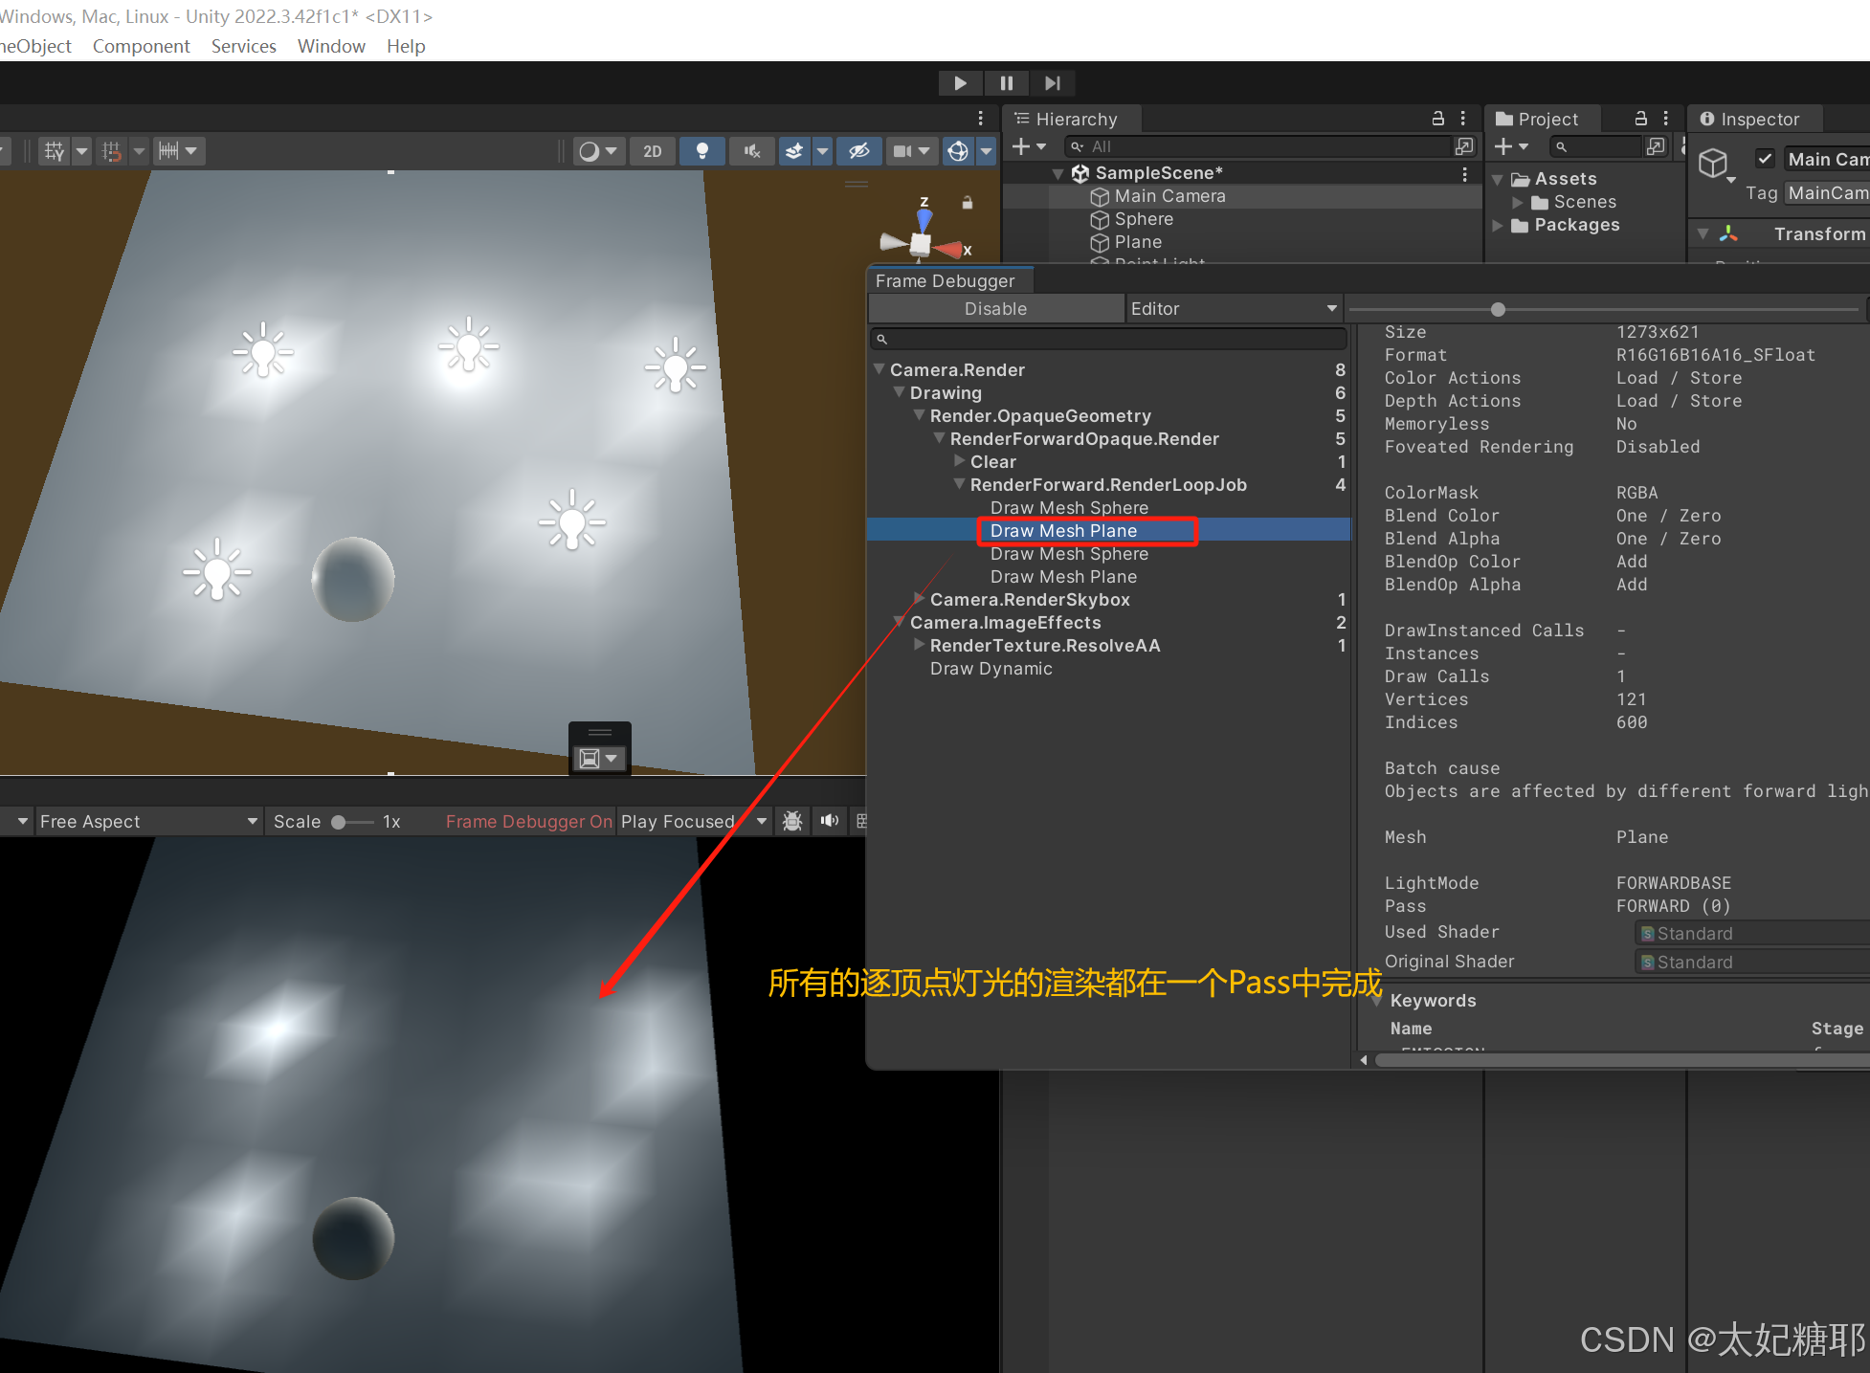Collapse SampleScene in Hierarchy
The width and height of the screenshot is (1870, 1373).
[x=1057, y=174]
